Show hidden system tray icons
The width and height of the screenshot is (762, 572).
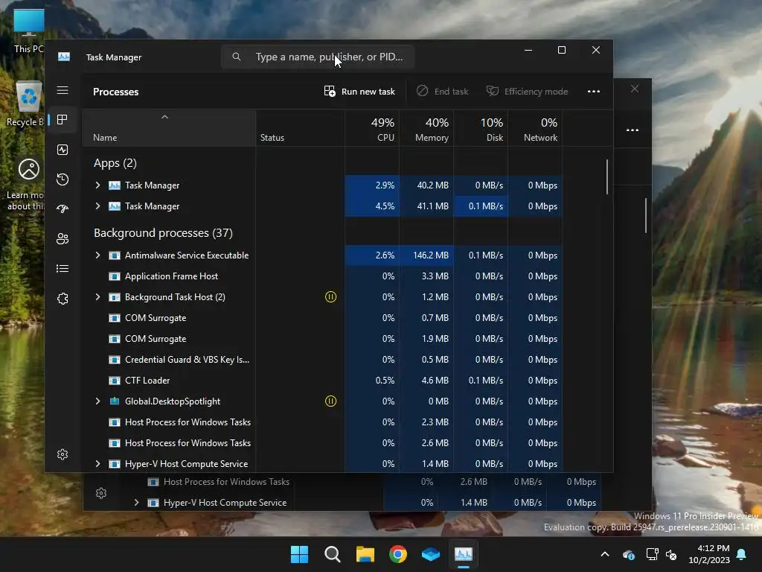(605, 554)
